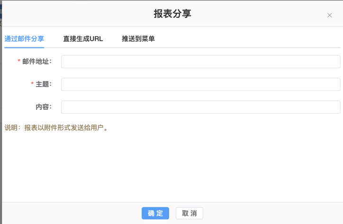Click the red asterisk beside 主题
Viewport: 343px width, 224px height.
(x=32, y=84)
